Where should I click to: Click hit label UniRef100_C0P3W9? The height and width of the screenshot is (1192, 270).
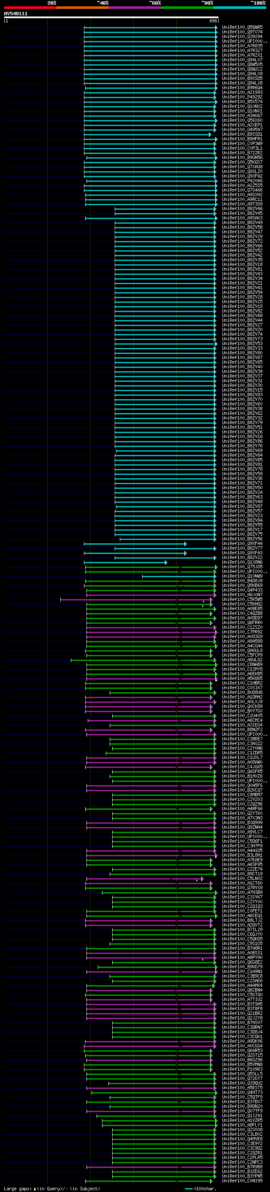242,143
